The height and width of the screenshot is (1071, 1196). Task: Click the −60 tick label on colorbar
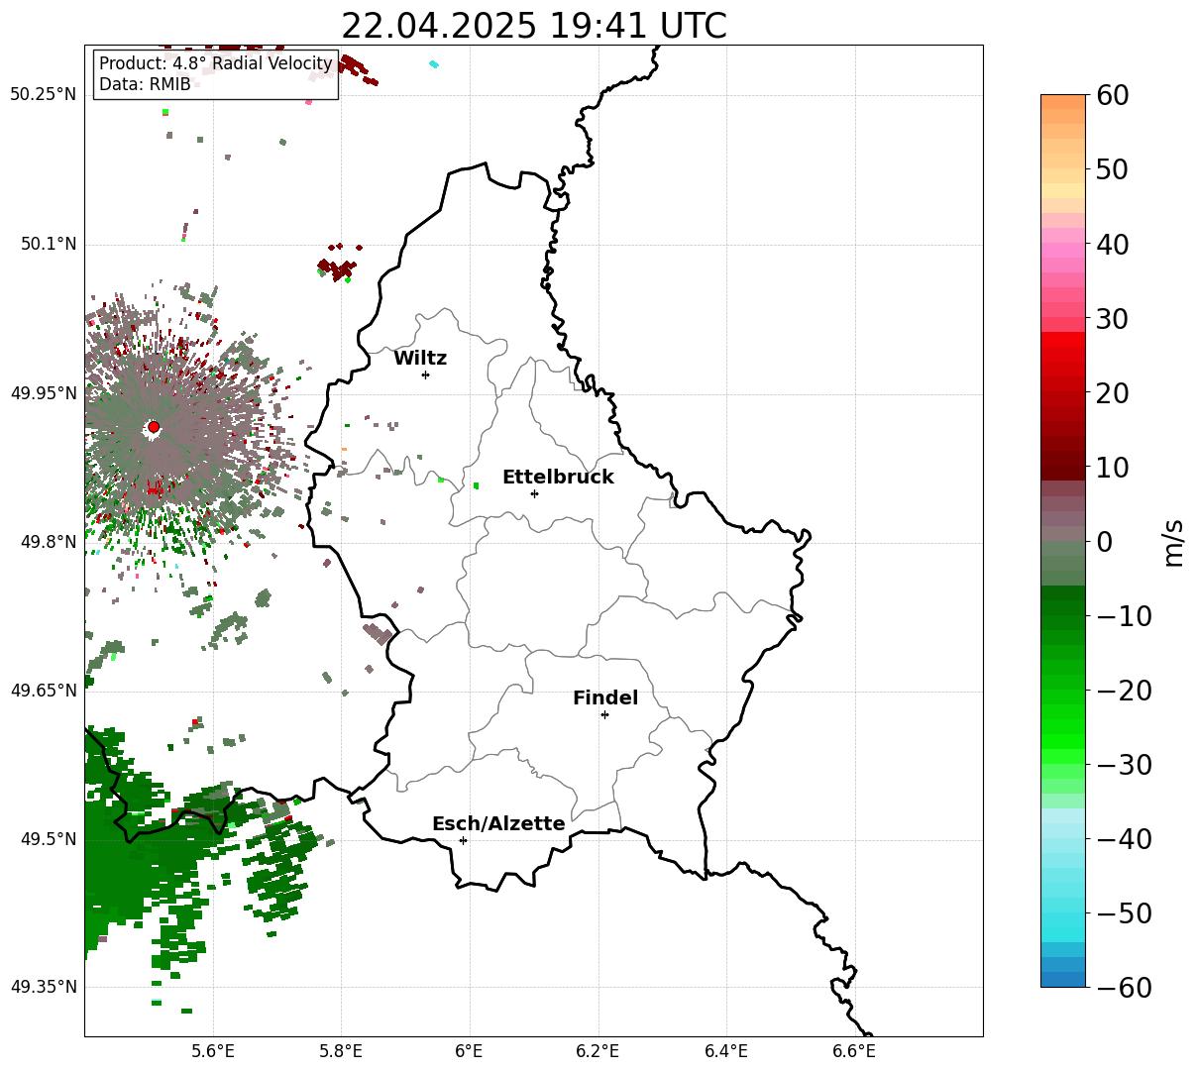point(1124,988)
